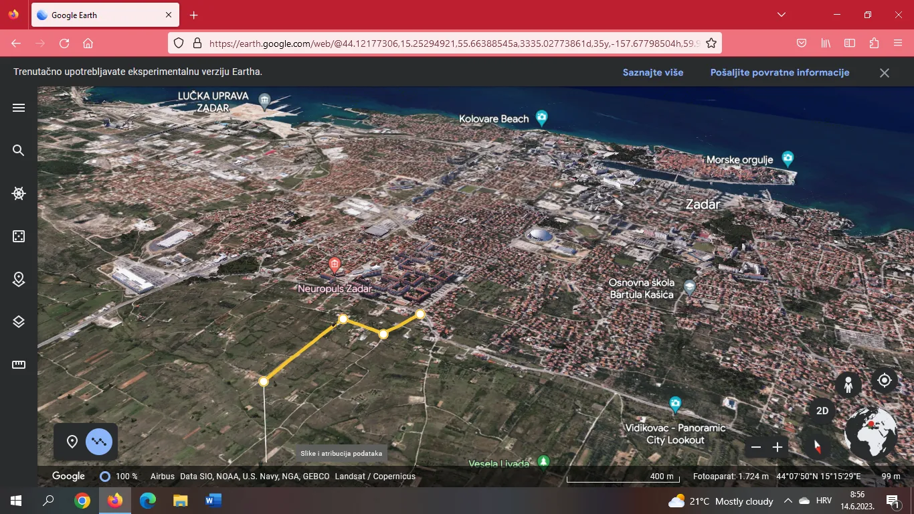Bookmark this page with the star icon
Screen dimensions: 914x514
tap(711, 44)
